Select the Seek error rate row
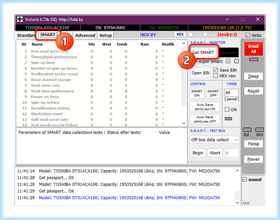Screen dimensions: 280x220 tap(99, 86)
